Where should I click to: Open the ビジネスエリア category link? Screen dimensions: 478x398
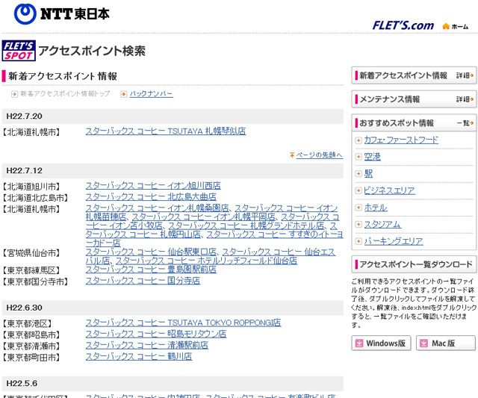tap(389, 190)
